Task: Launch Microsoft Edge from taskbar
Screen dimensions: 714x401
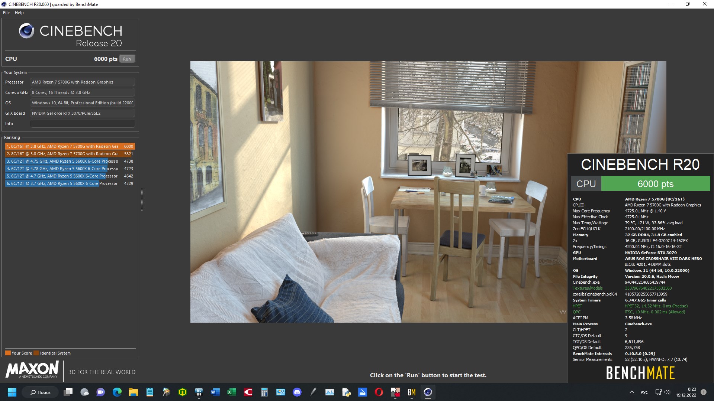Action: tap(117, 392)
